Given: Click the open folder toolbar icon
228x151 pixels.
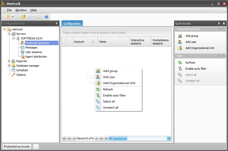Looking at the screenshot, I should (23, 17).
